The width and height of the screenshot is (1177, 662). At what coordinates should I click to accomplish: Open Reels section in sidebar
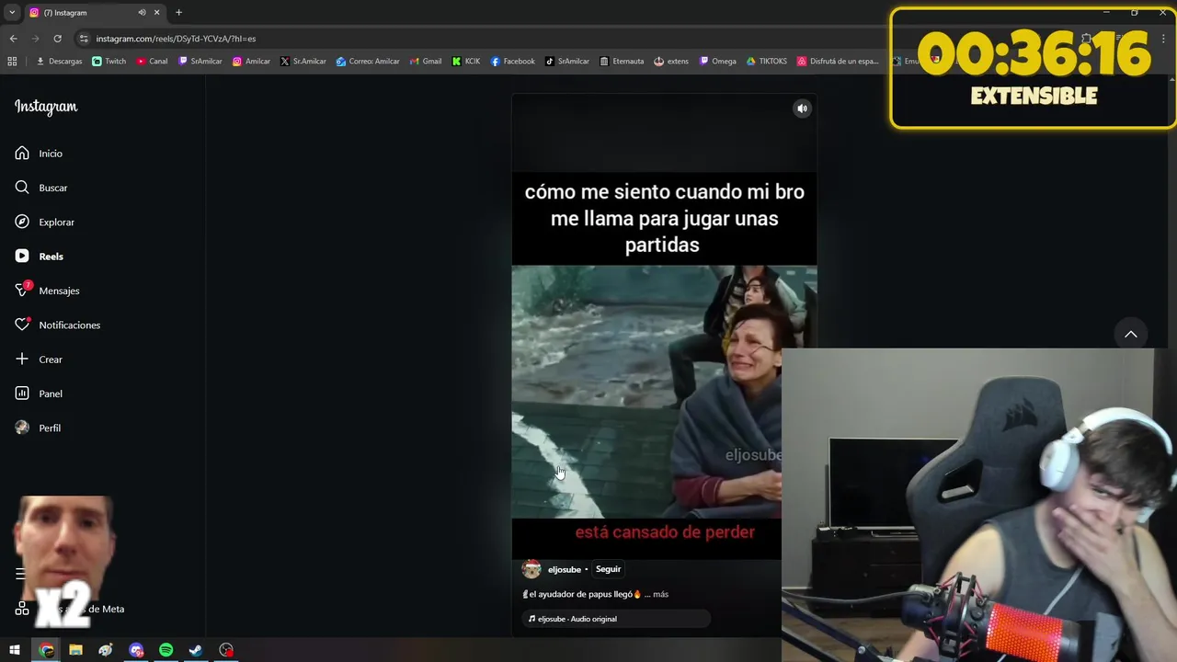[x=39, y=257]
